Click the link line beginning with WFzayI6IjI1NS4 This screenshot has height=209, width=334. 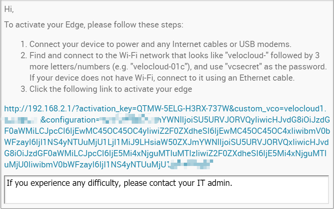(166, 142)
